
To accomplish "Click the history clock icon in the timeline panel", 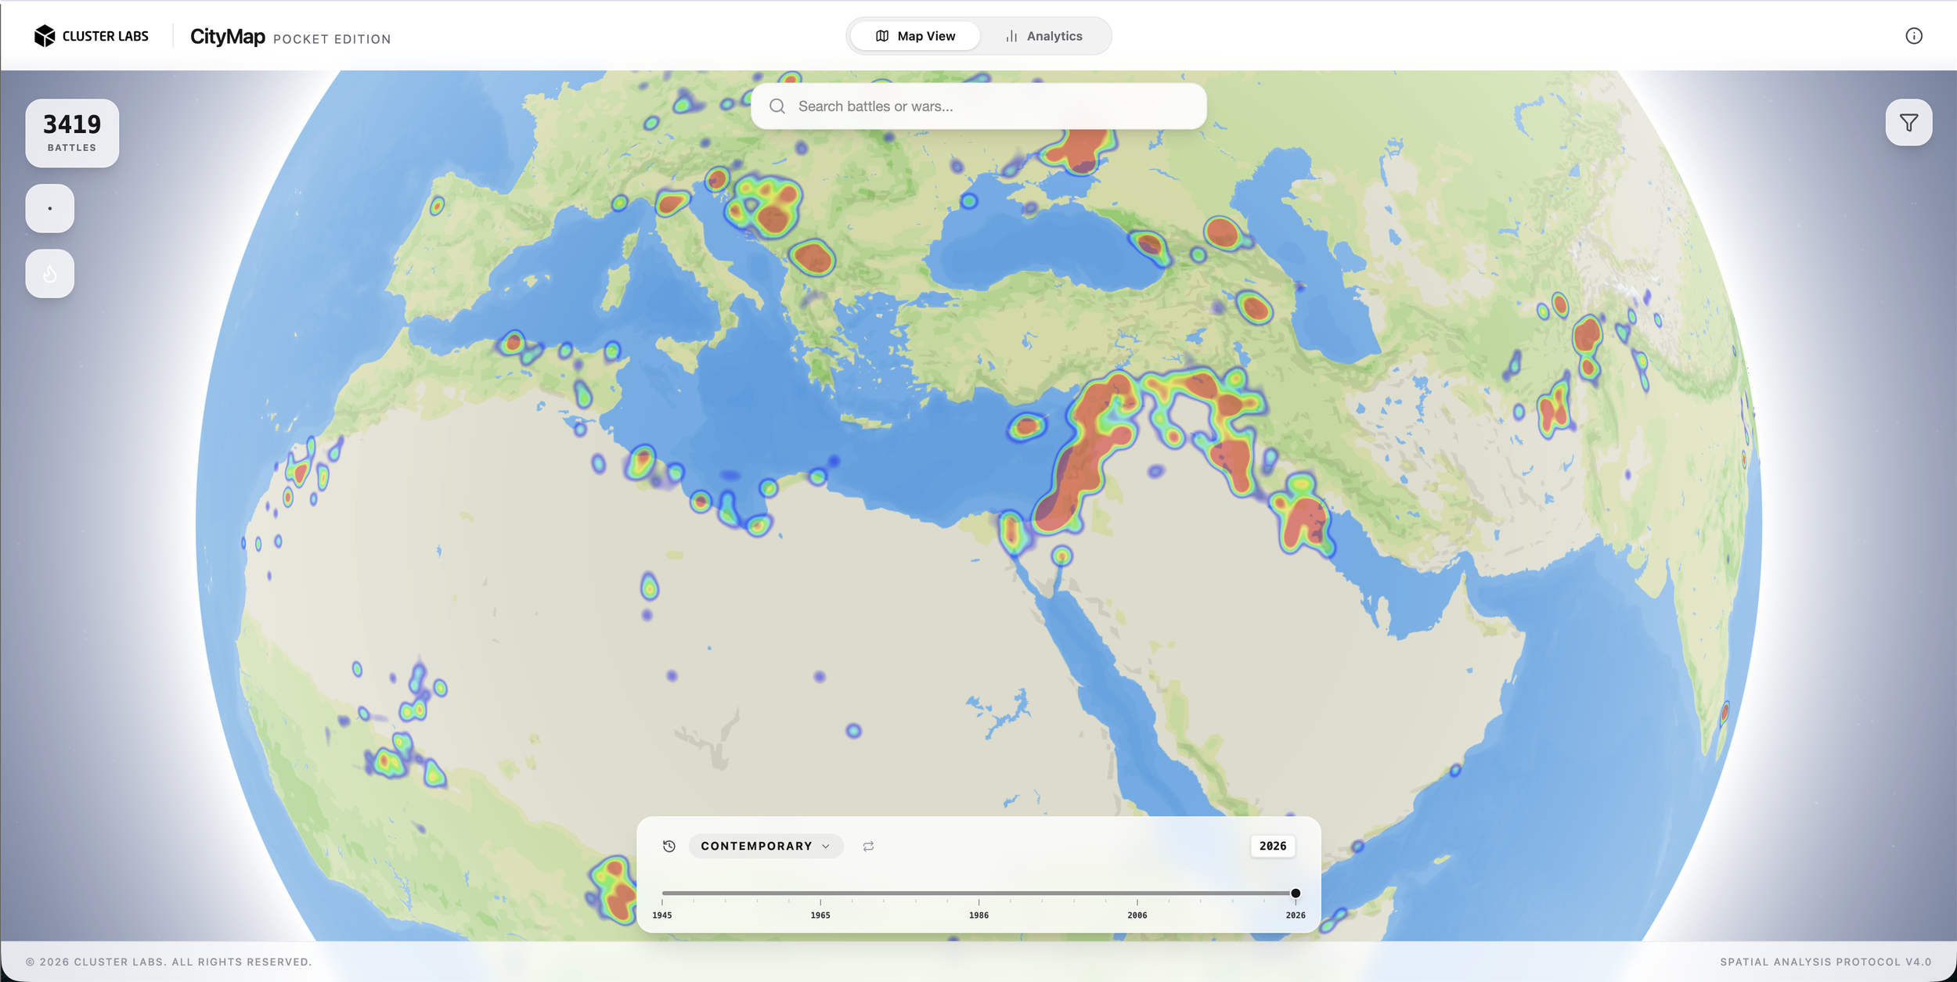I will point(669,846).
